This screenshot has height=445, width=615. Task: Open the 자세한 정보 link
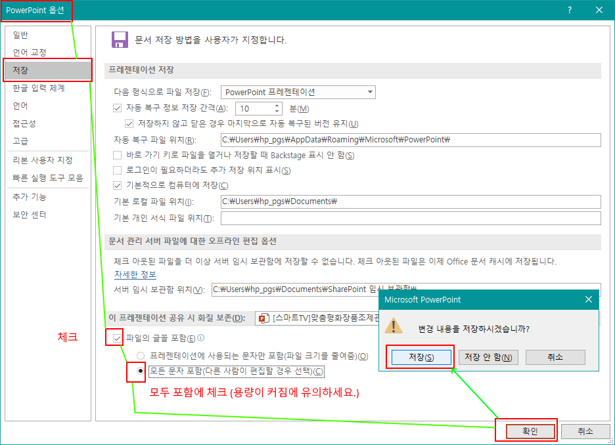click(x=135, y=274)
